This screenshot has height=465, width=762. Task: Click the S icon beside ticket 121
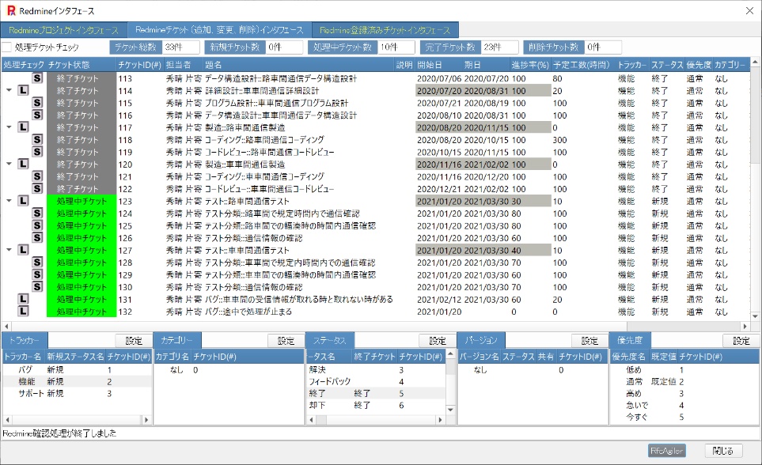37,176
